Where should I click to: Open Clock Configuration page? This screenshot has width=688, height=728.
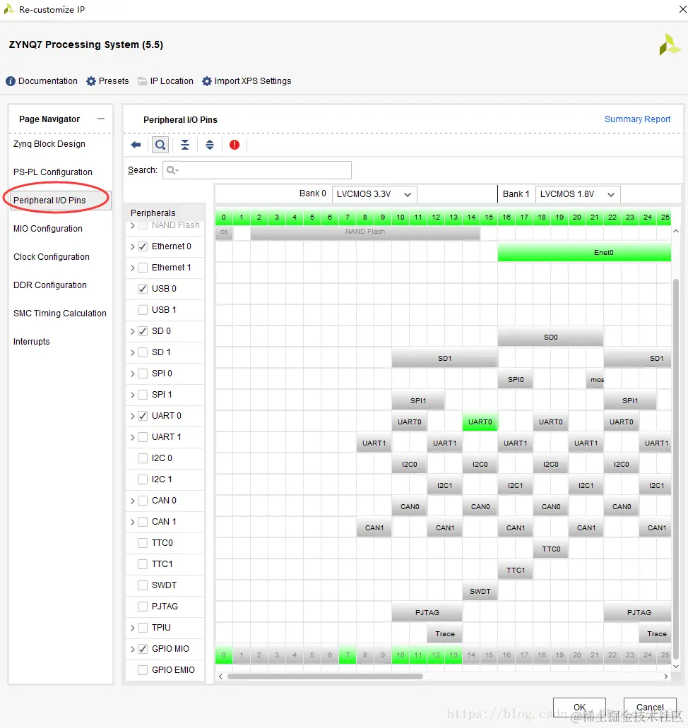52,257
